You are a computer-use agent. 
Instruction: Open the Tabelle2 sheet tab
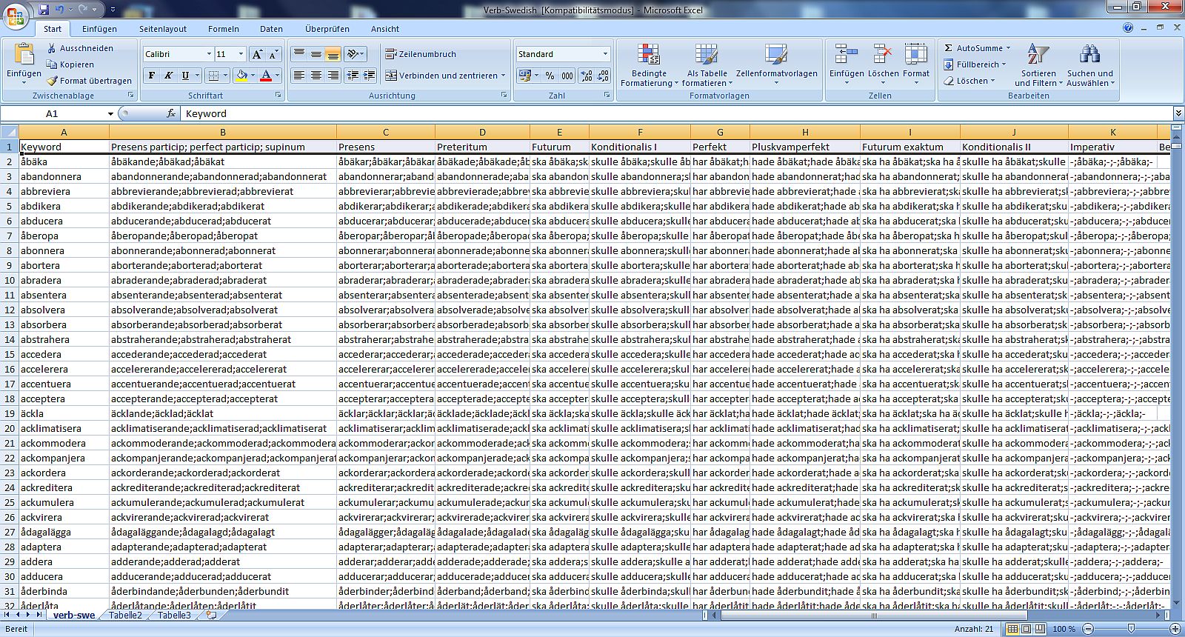(125, 616)
